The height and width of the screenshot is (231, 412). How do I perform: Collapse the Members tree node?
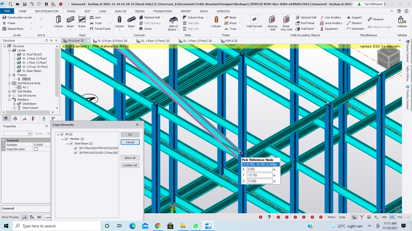(x=9, y=100)
